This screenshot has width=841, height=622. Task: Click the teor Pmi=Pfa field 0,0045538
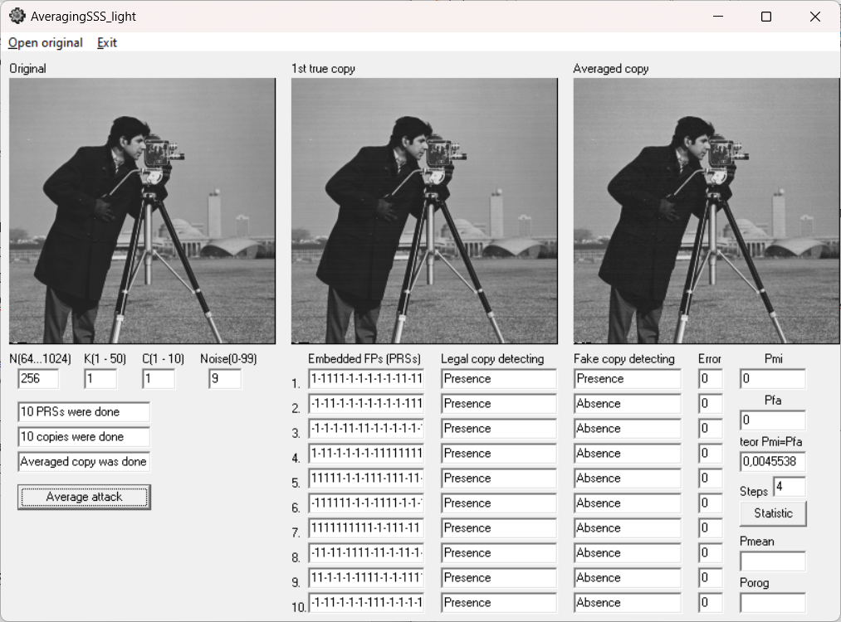tap(773, 462)
